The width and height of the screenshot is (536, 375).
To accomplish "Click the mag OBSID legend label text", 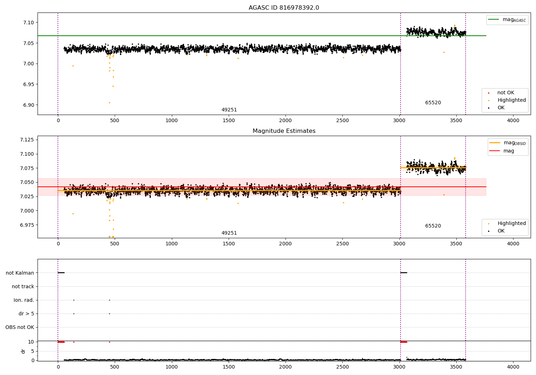I will [x=515, y=143].
